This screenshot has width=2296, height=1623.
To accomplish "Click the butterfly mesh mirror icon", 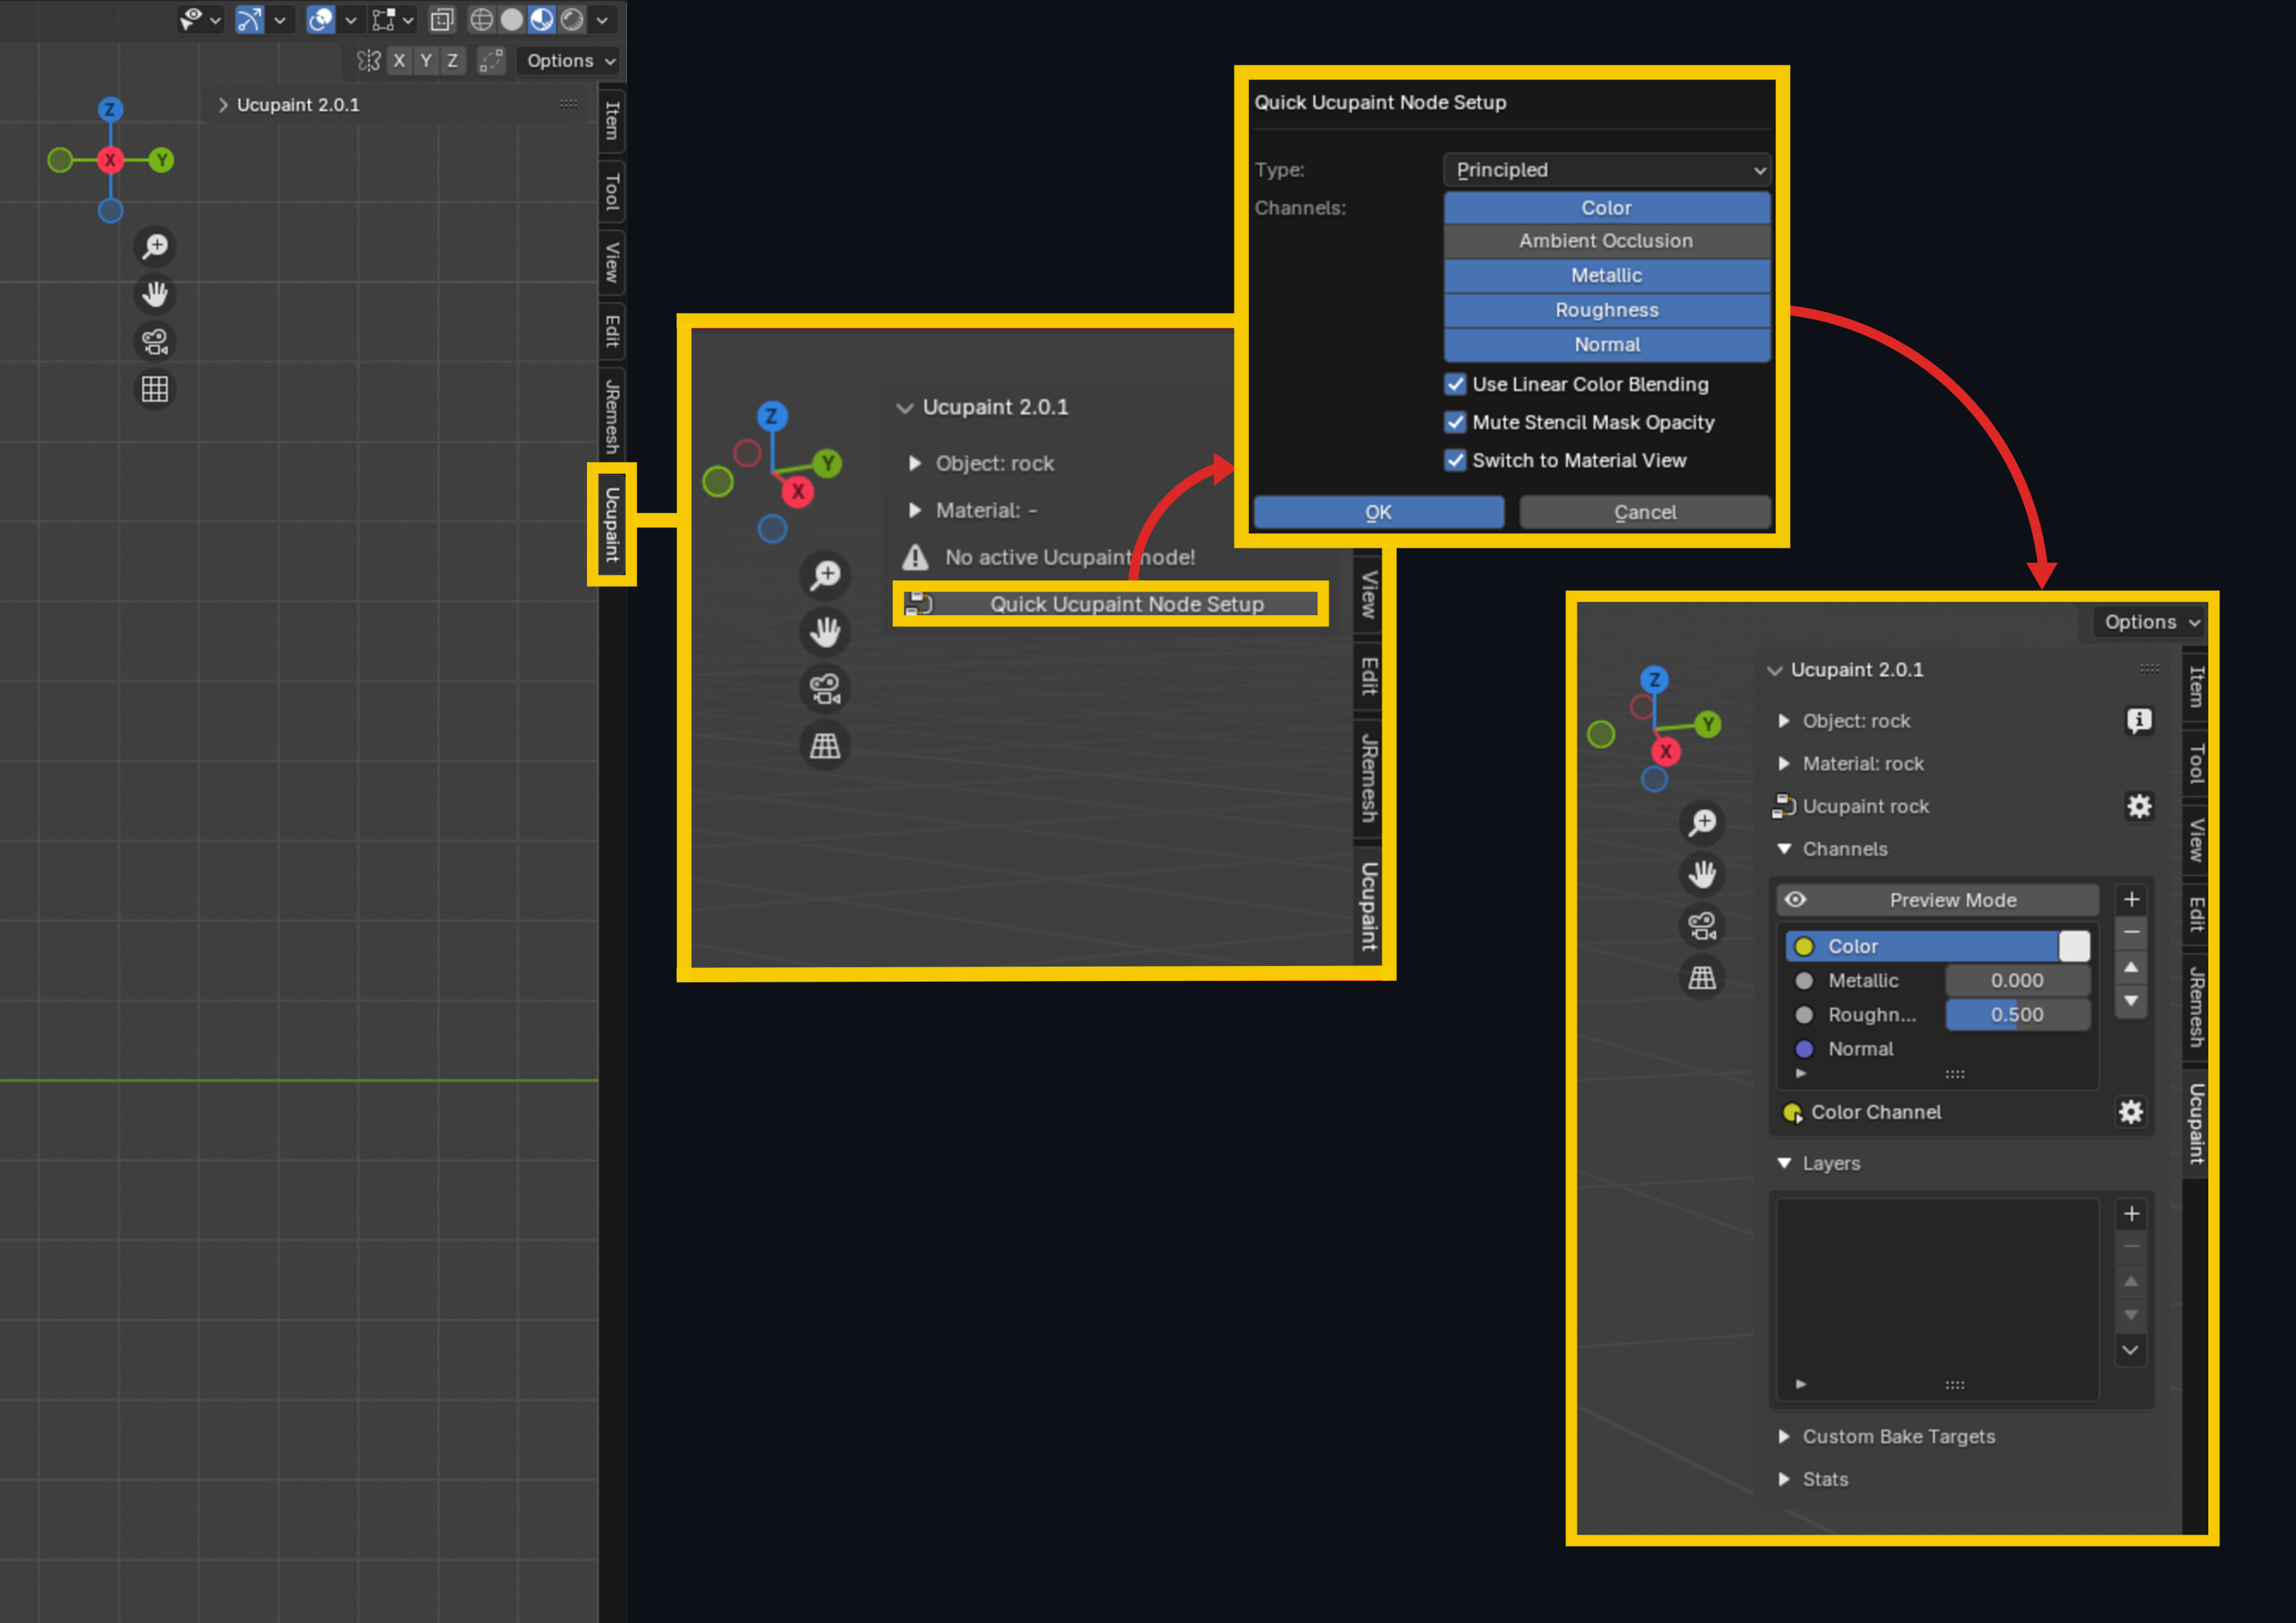I will (x=369, y=61).
